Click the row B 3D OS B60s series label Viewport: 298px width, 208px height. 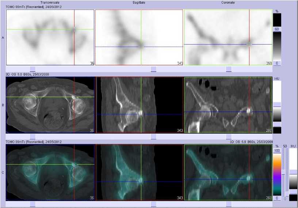pos(27,74)
